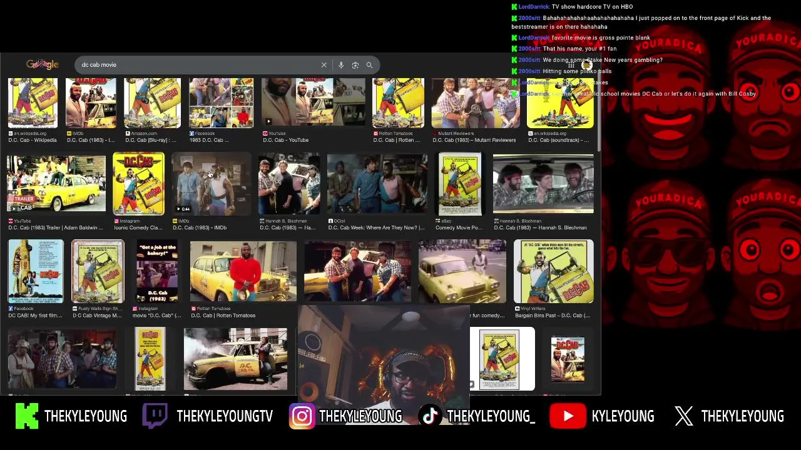Open the DCist 'Where Are They Now' thumbnail
Image resolution: width=801 pixels, height=450 pixels.
tap(377, 184)
